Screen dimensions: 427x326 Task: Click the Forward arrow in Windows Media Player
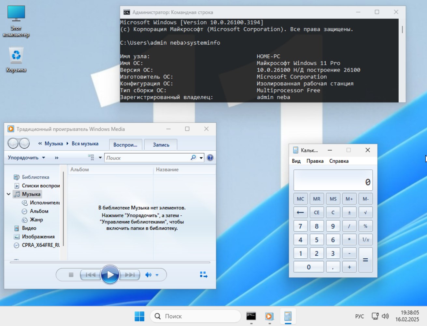[24, 143]
